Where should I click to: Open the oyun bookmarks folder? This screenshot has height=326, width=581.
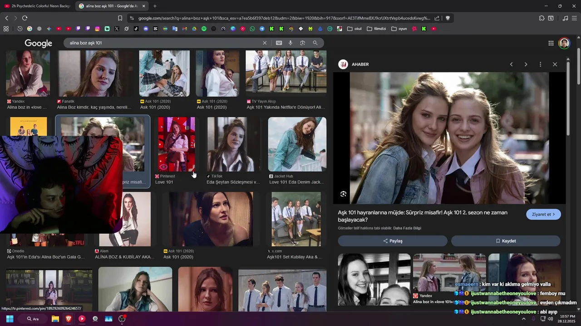tap(399, 29)
